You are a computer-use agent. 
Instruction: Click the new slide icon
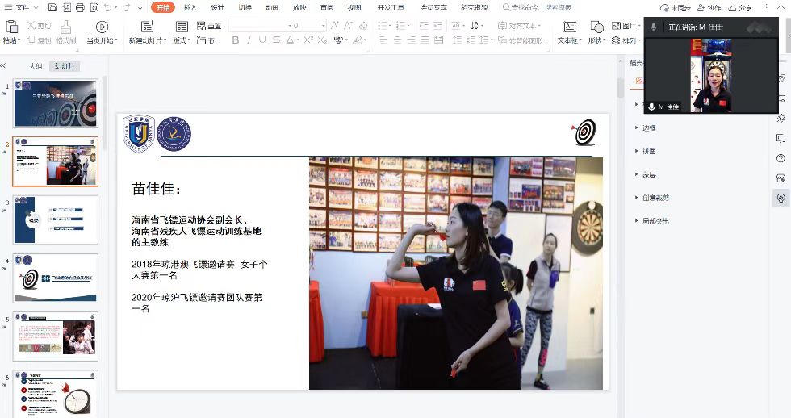(x=147, y=27)
